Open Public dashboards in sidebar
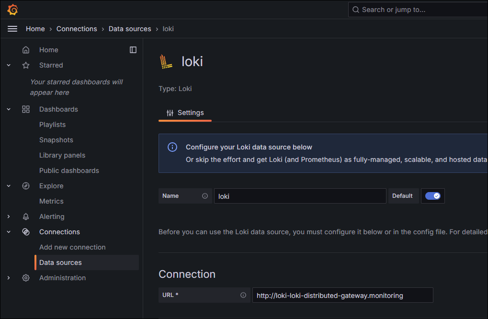This screenshot has width=488, height=319. [69, 171]
